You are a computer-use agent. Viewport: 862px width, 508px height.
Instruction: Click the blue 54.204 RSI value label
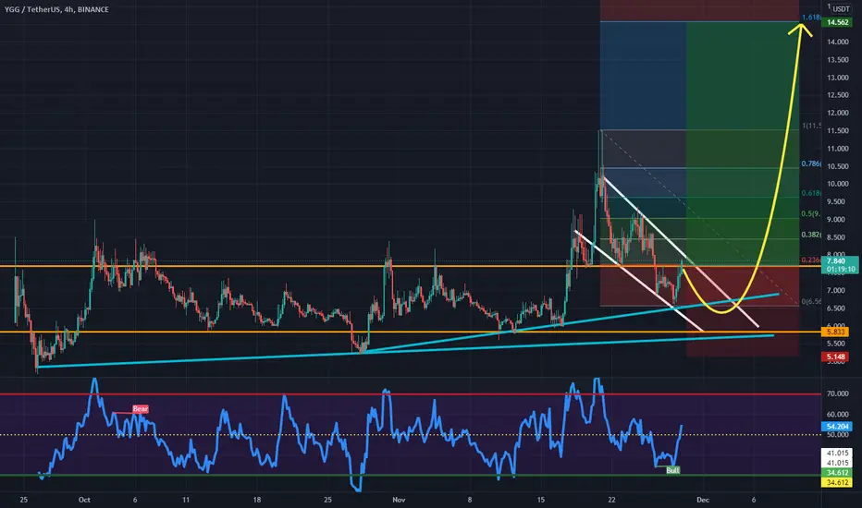click(837, 426)
